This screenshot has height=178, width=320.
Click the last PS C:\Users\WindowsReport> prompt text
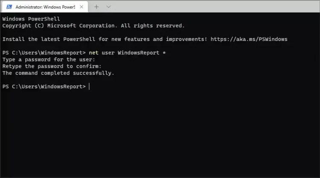[x=44, y=87]
